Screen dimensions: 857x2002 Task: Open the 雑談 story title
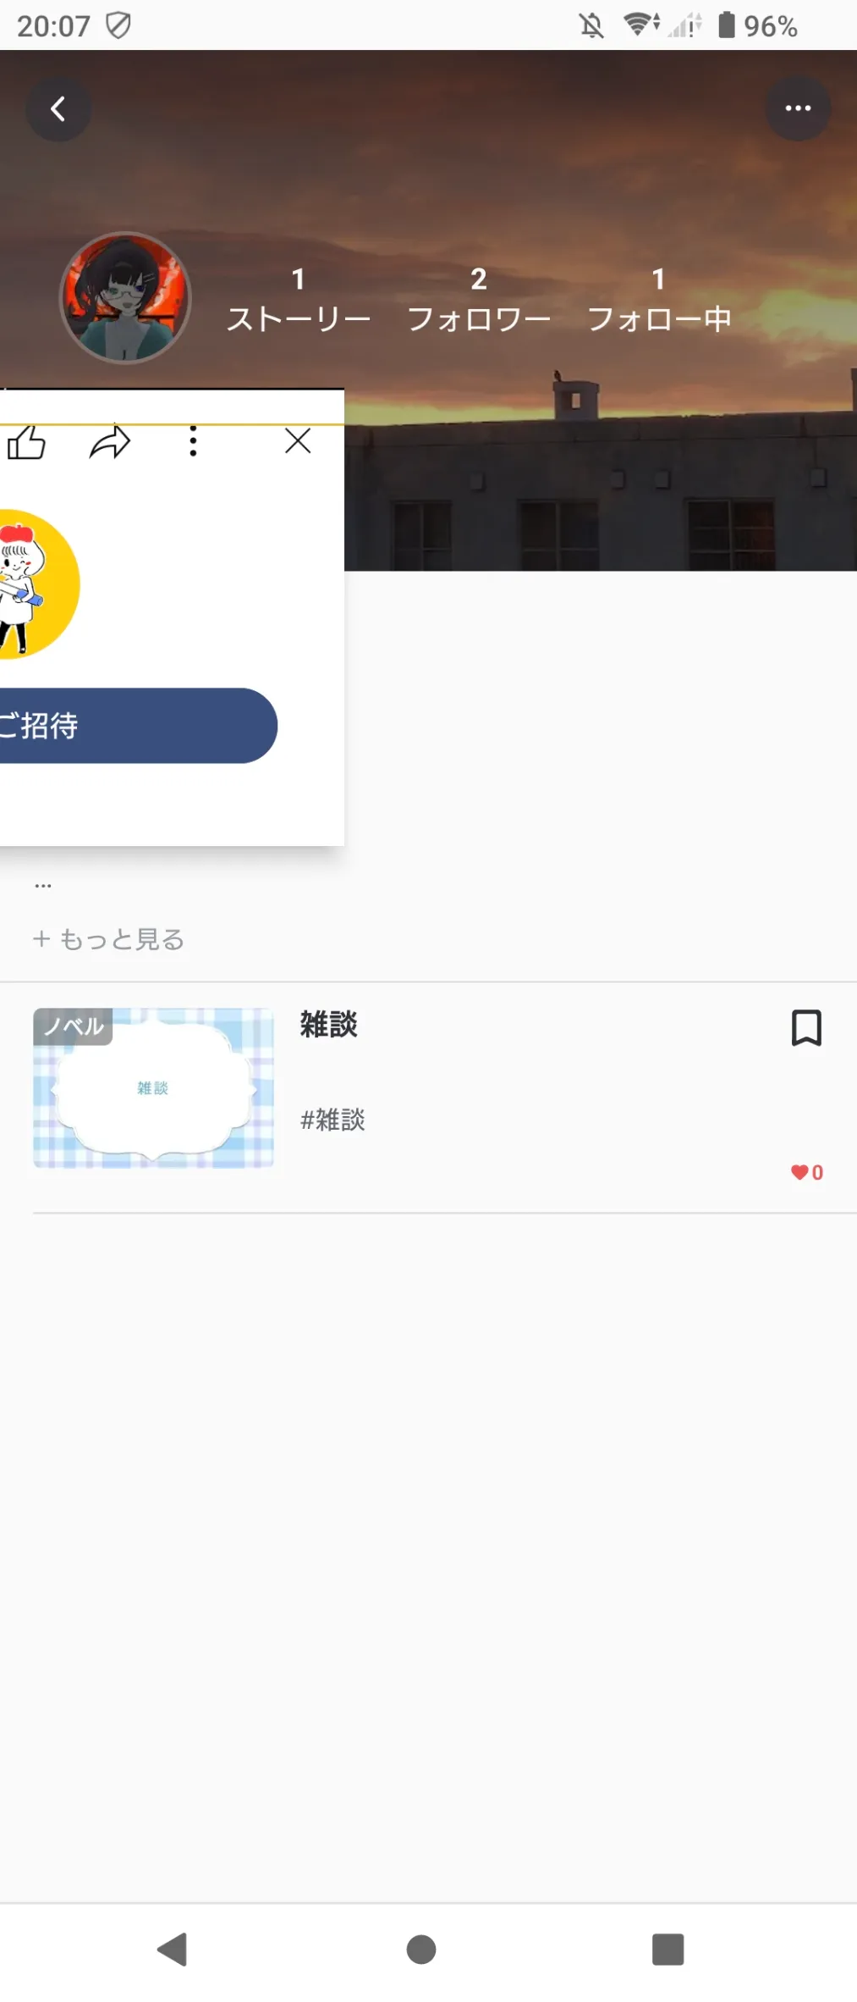pyautogui.click(x=329, y=1025)
